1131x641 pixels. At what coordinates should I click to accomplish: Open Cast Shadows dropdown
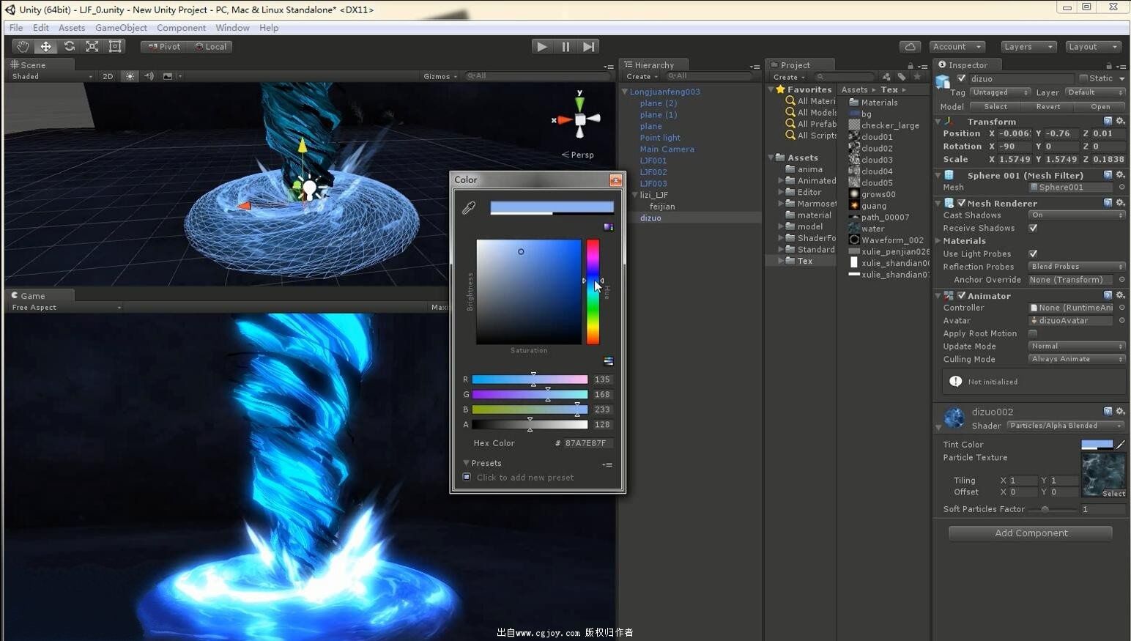1077,215
